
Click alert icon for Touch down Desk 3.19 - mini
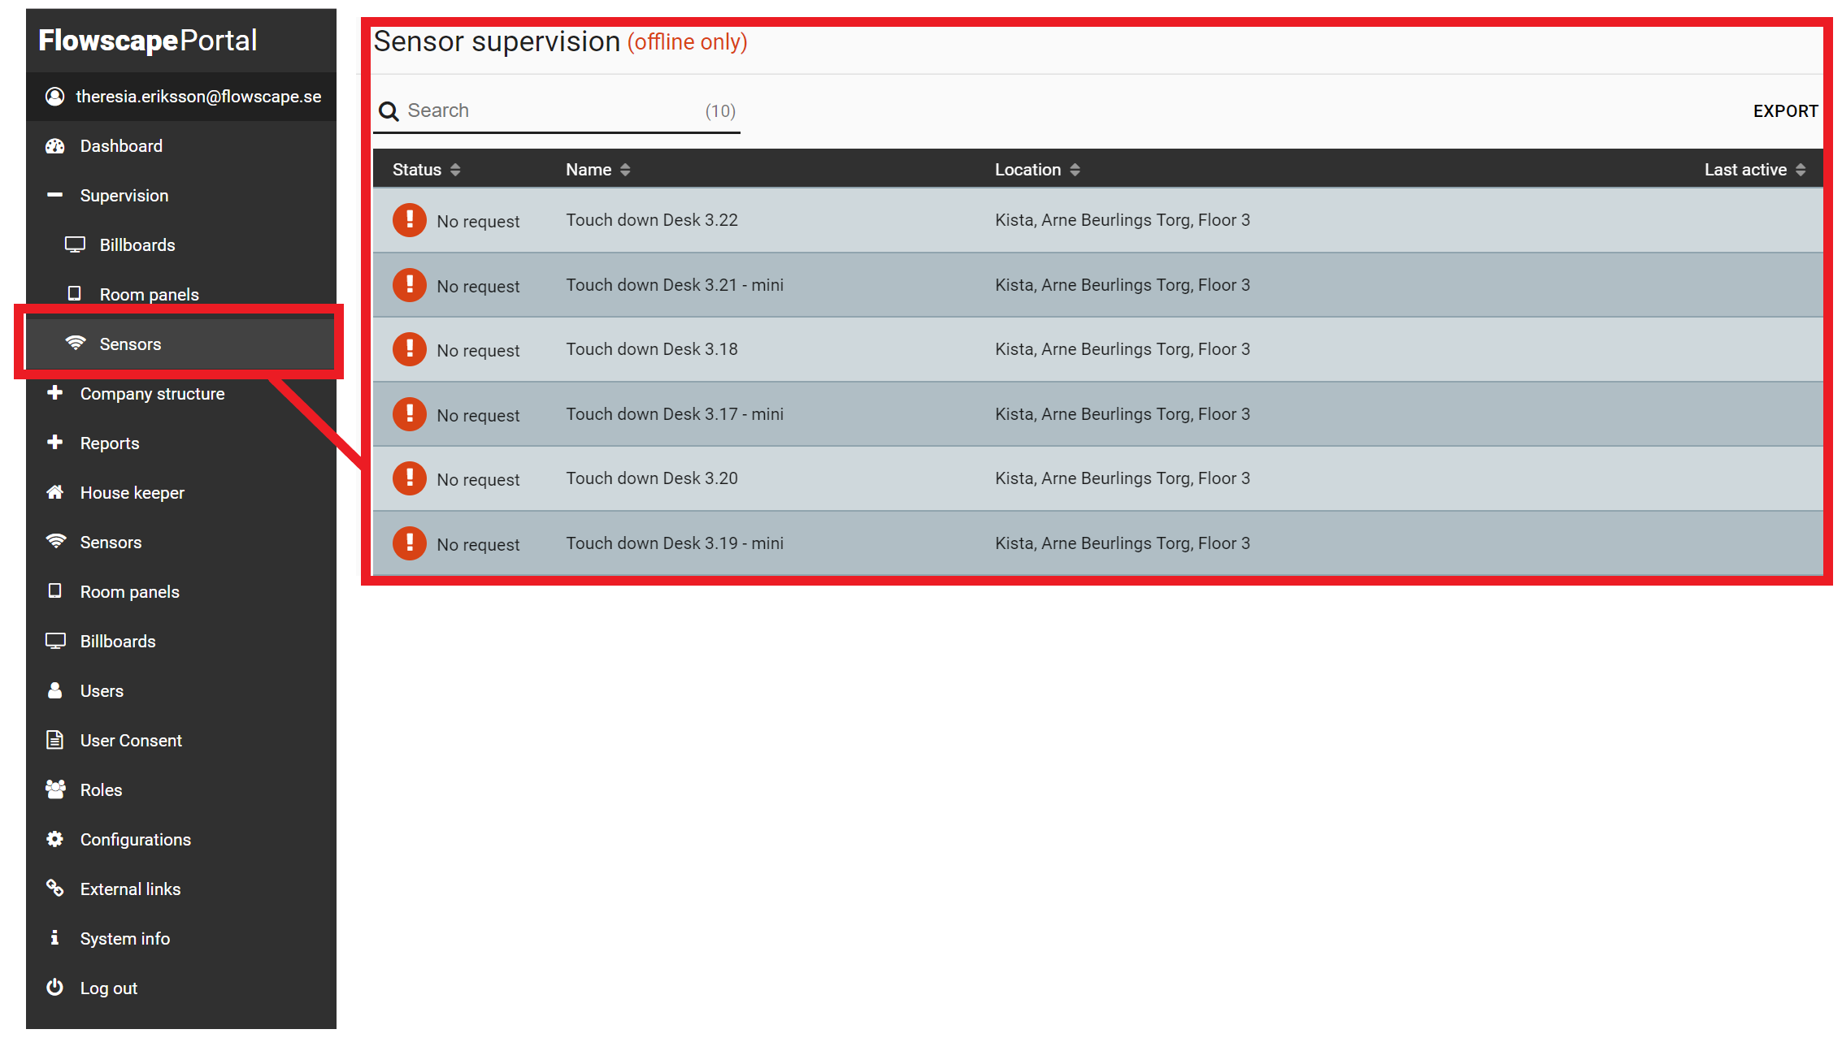click(410, 543)
